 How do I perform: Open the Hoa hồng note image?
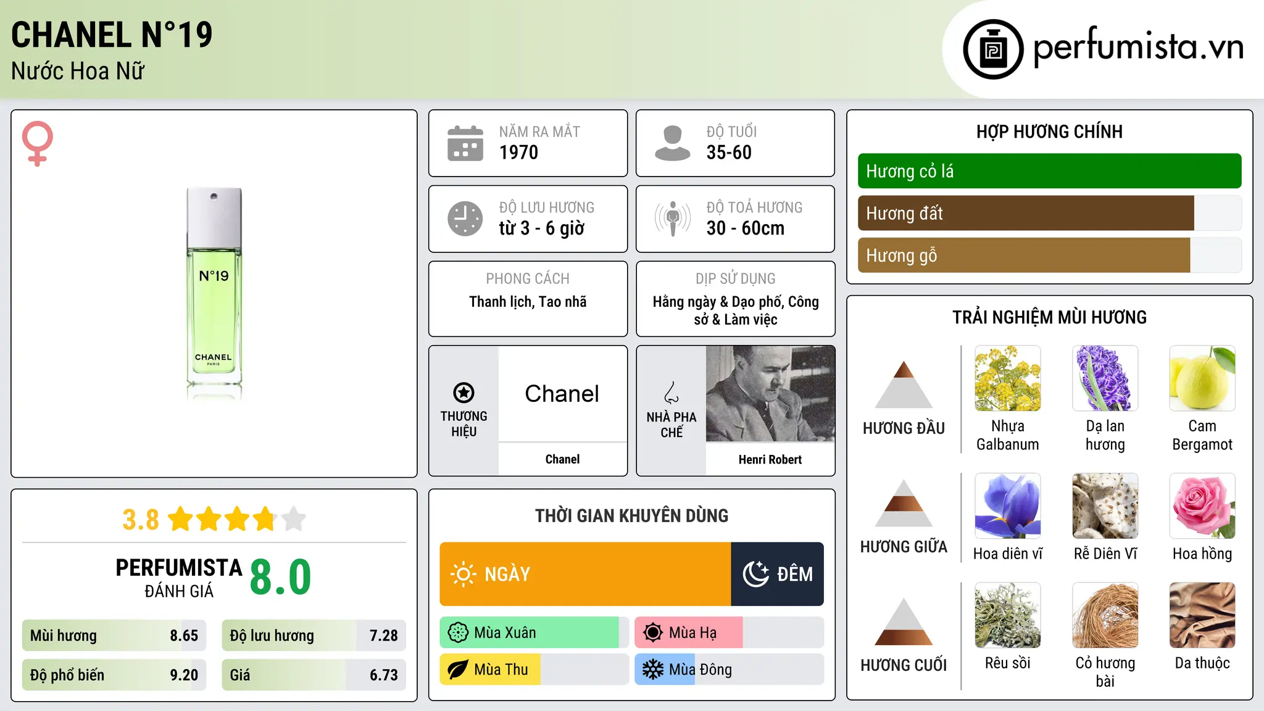coord(1202,506)
